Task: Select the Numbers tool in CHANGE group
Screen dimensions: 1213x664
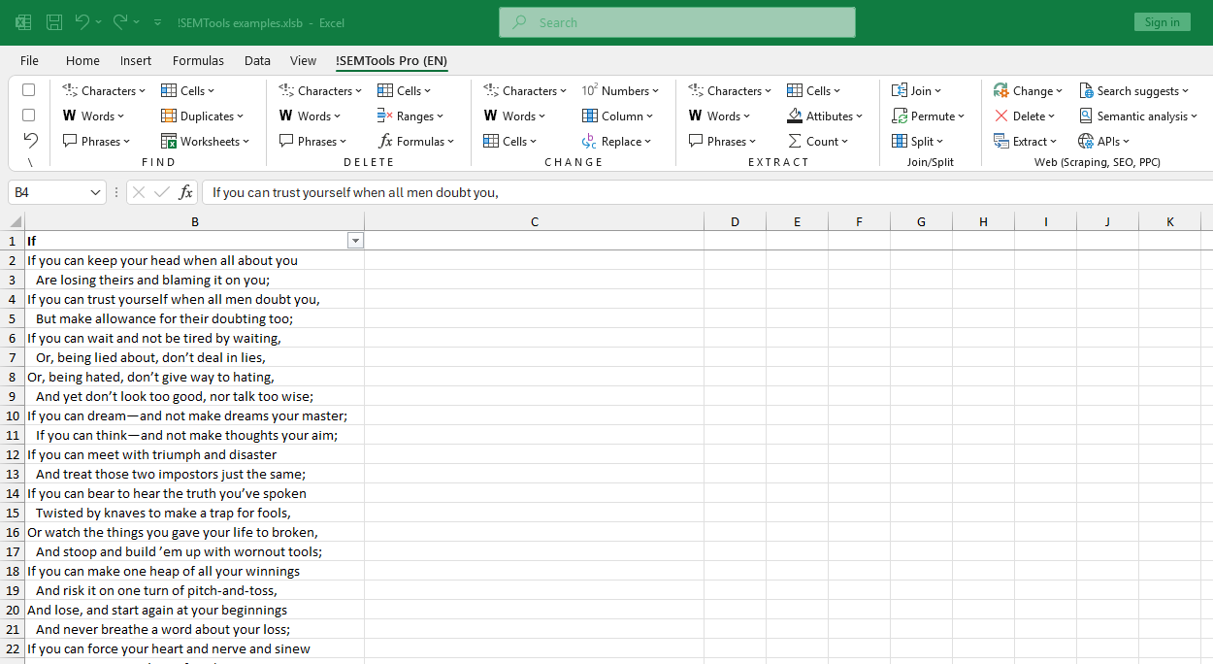Action: 622,90
